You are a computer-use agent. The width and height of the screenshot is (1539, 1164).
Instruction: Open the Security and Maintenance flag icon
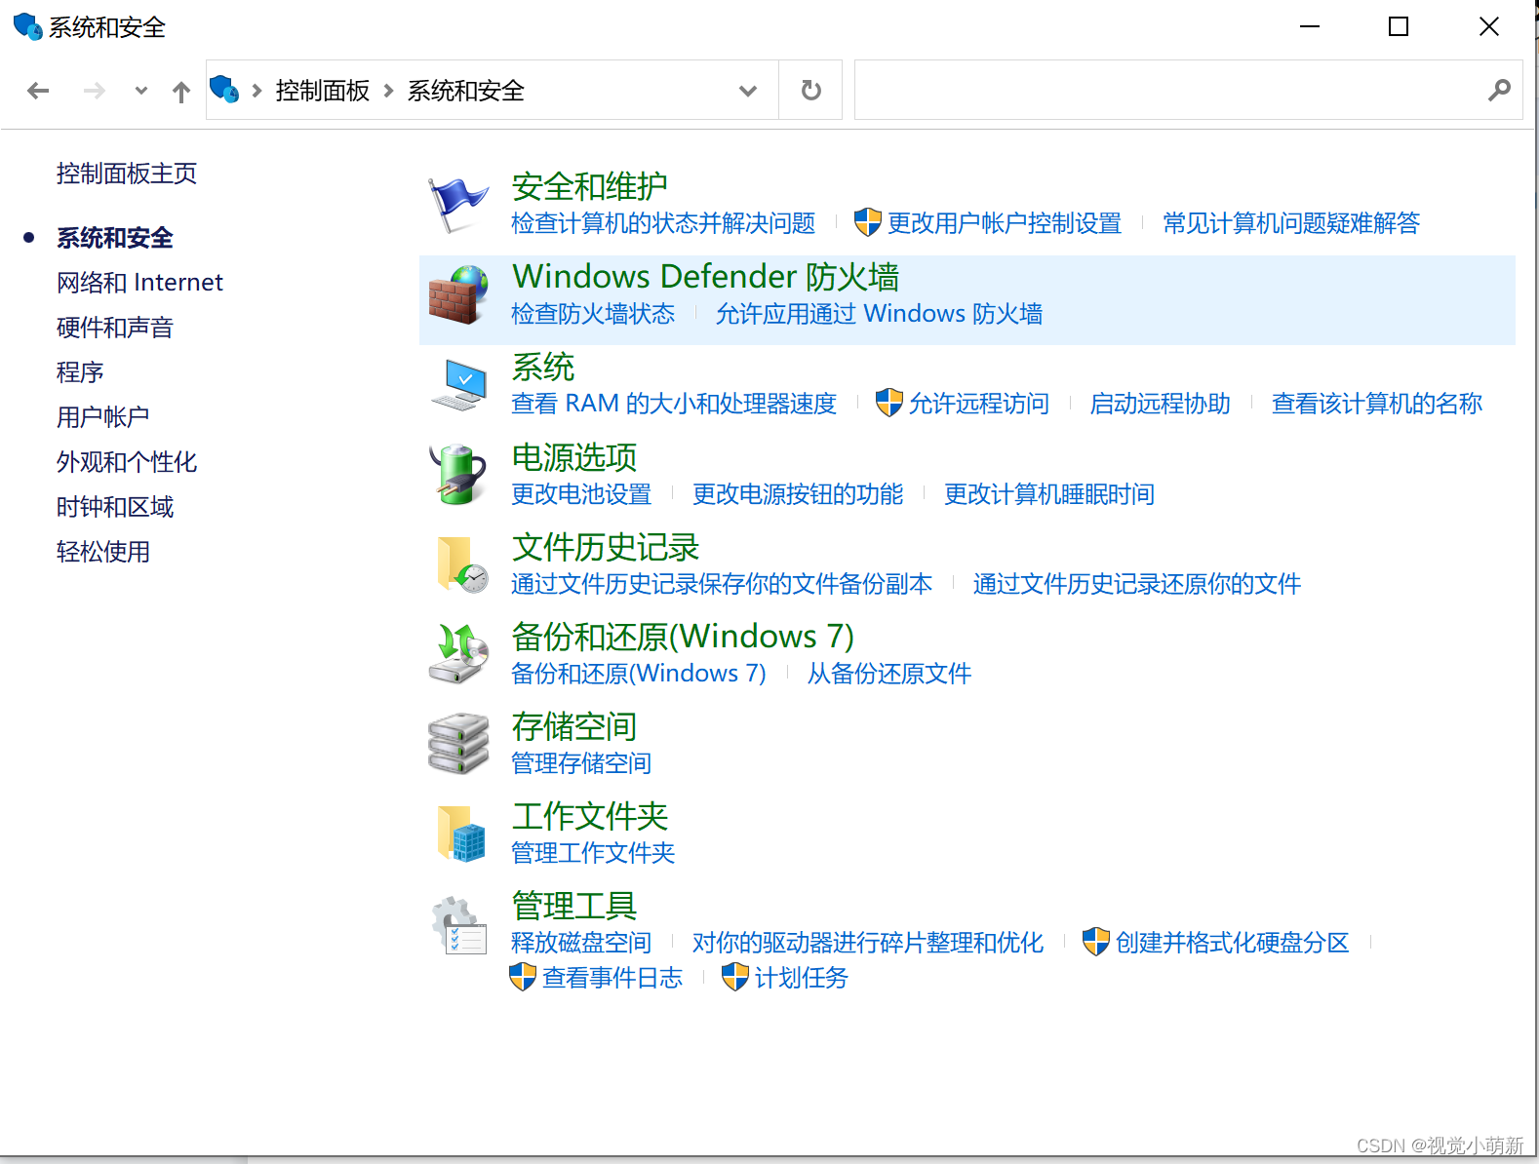pyautogui.click(x=458, y=205)
